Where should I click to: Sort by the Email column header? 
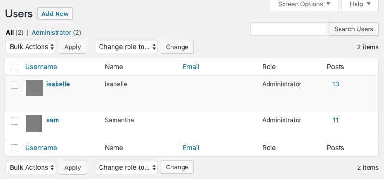pyautogui.click(x=191, y=67)
